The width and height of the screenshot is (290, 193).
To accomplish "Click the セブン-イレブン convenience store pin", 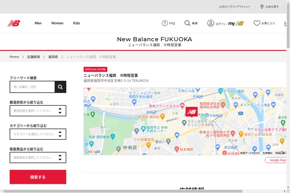I will (134, 102).
